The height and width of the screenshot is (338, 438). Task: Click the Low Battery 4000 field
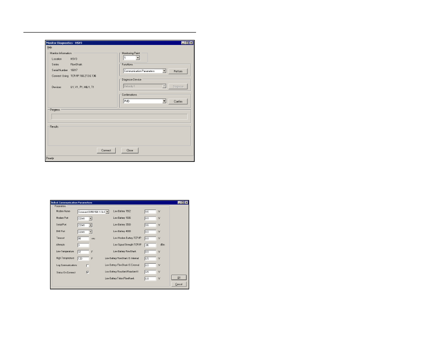(x=150, y=232)
